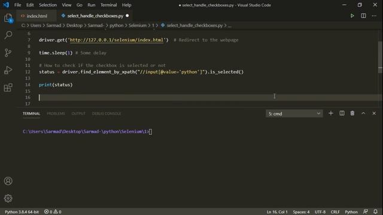Open notifications bell in status bar

[x=375, y=211]
